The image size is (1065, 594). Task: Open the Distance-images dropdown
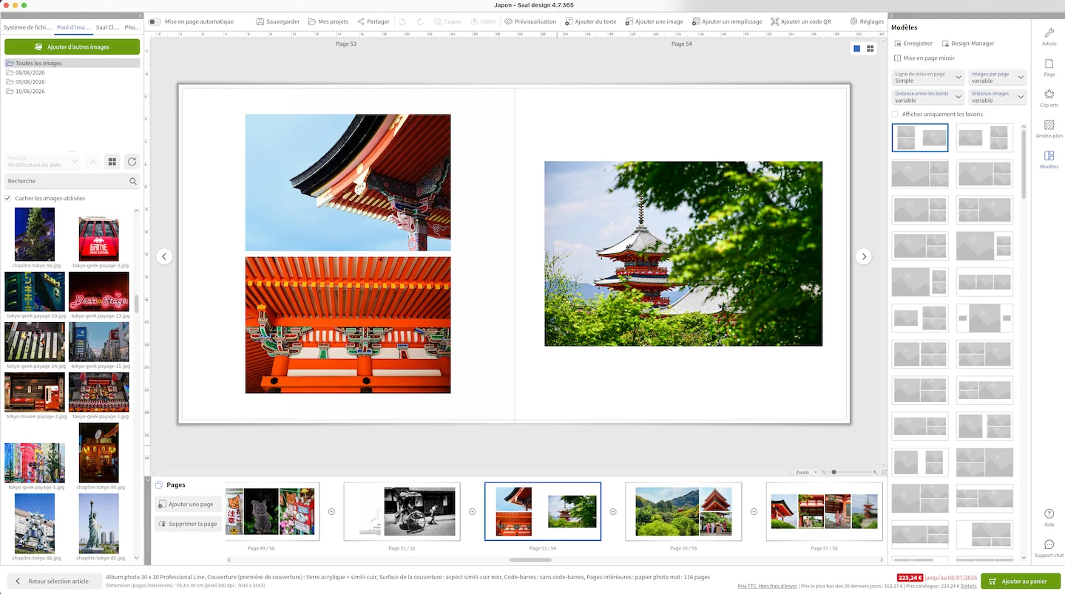point(998,97)
